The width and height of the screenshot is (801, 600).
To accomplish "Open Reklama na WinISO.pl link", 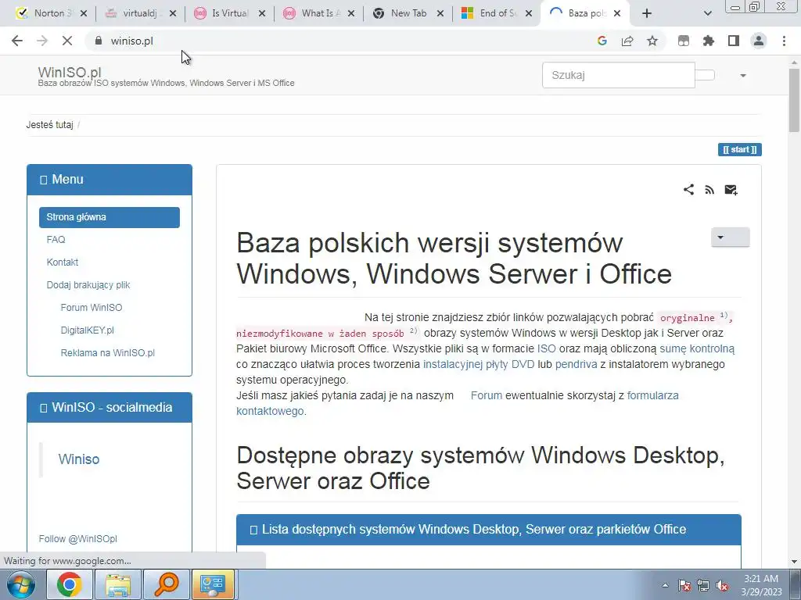I will (x=108, y=353).
